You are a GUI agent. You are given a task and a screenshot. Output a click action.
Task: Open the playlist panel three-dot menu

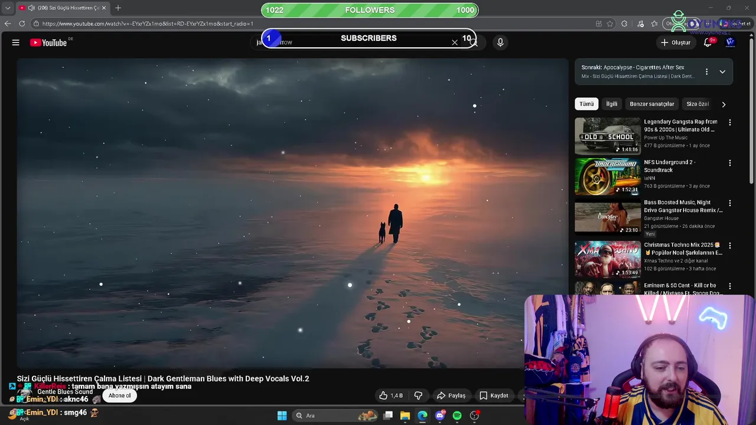click(706, 72)
